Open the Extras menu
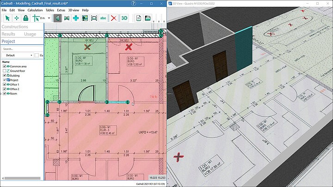This screenshot has width=333, height=187. 61,10
